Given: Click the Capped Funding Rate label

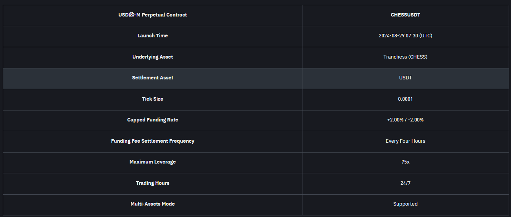Looking at the screenshot, I should [152, 120].
